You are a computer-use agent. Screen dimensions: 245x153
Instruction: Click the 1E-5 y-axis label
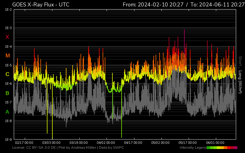point(8,65)
